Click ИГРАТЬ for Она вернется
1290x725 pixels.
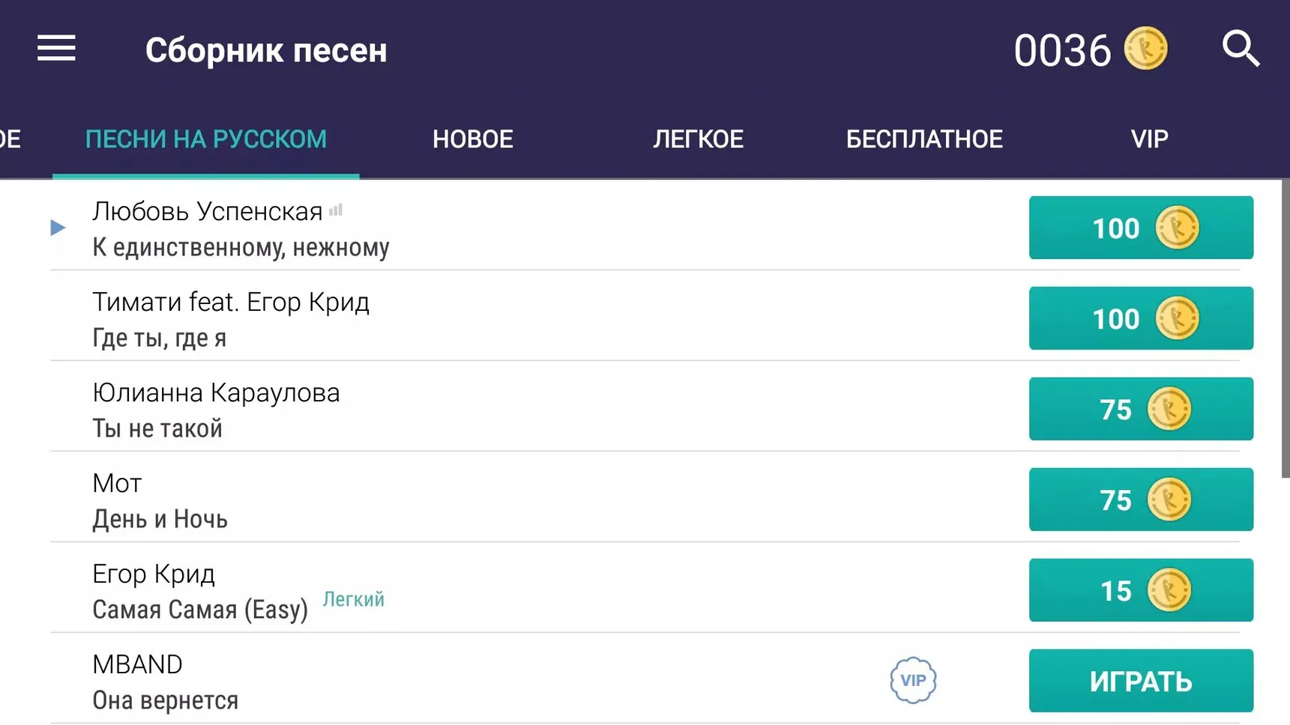pyautogui.click(x=1141, y=681)
